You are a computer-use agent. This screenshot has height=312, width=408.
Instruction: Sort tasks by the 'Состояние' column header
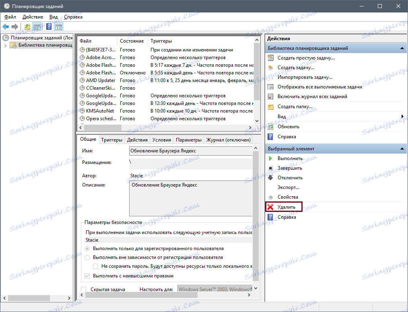[x=132, y=41]
